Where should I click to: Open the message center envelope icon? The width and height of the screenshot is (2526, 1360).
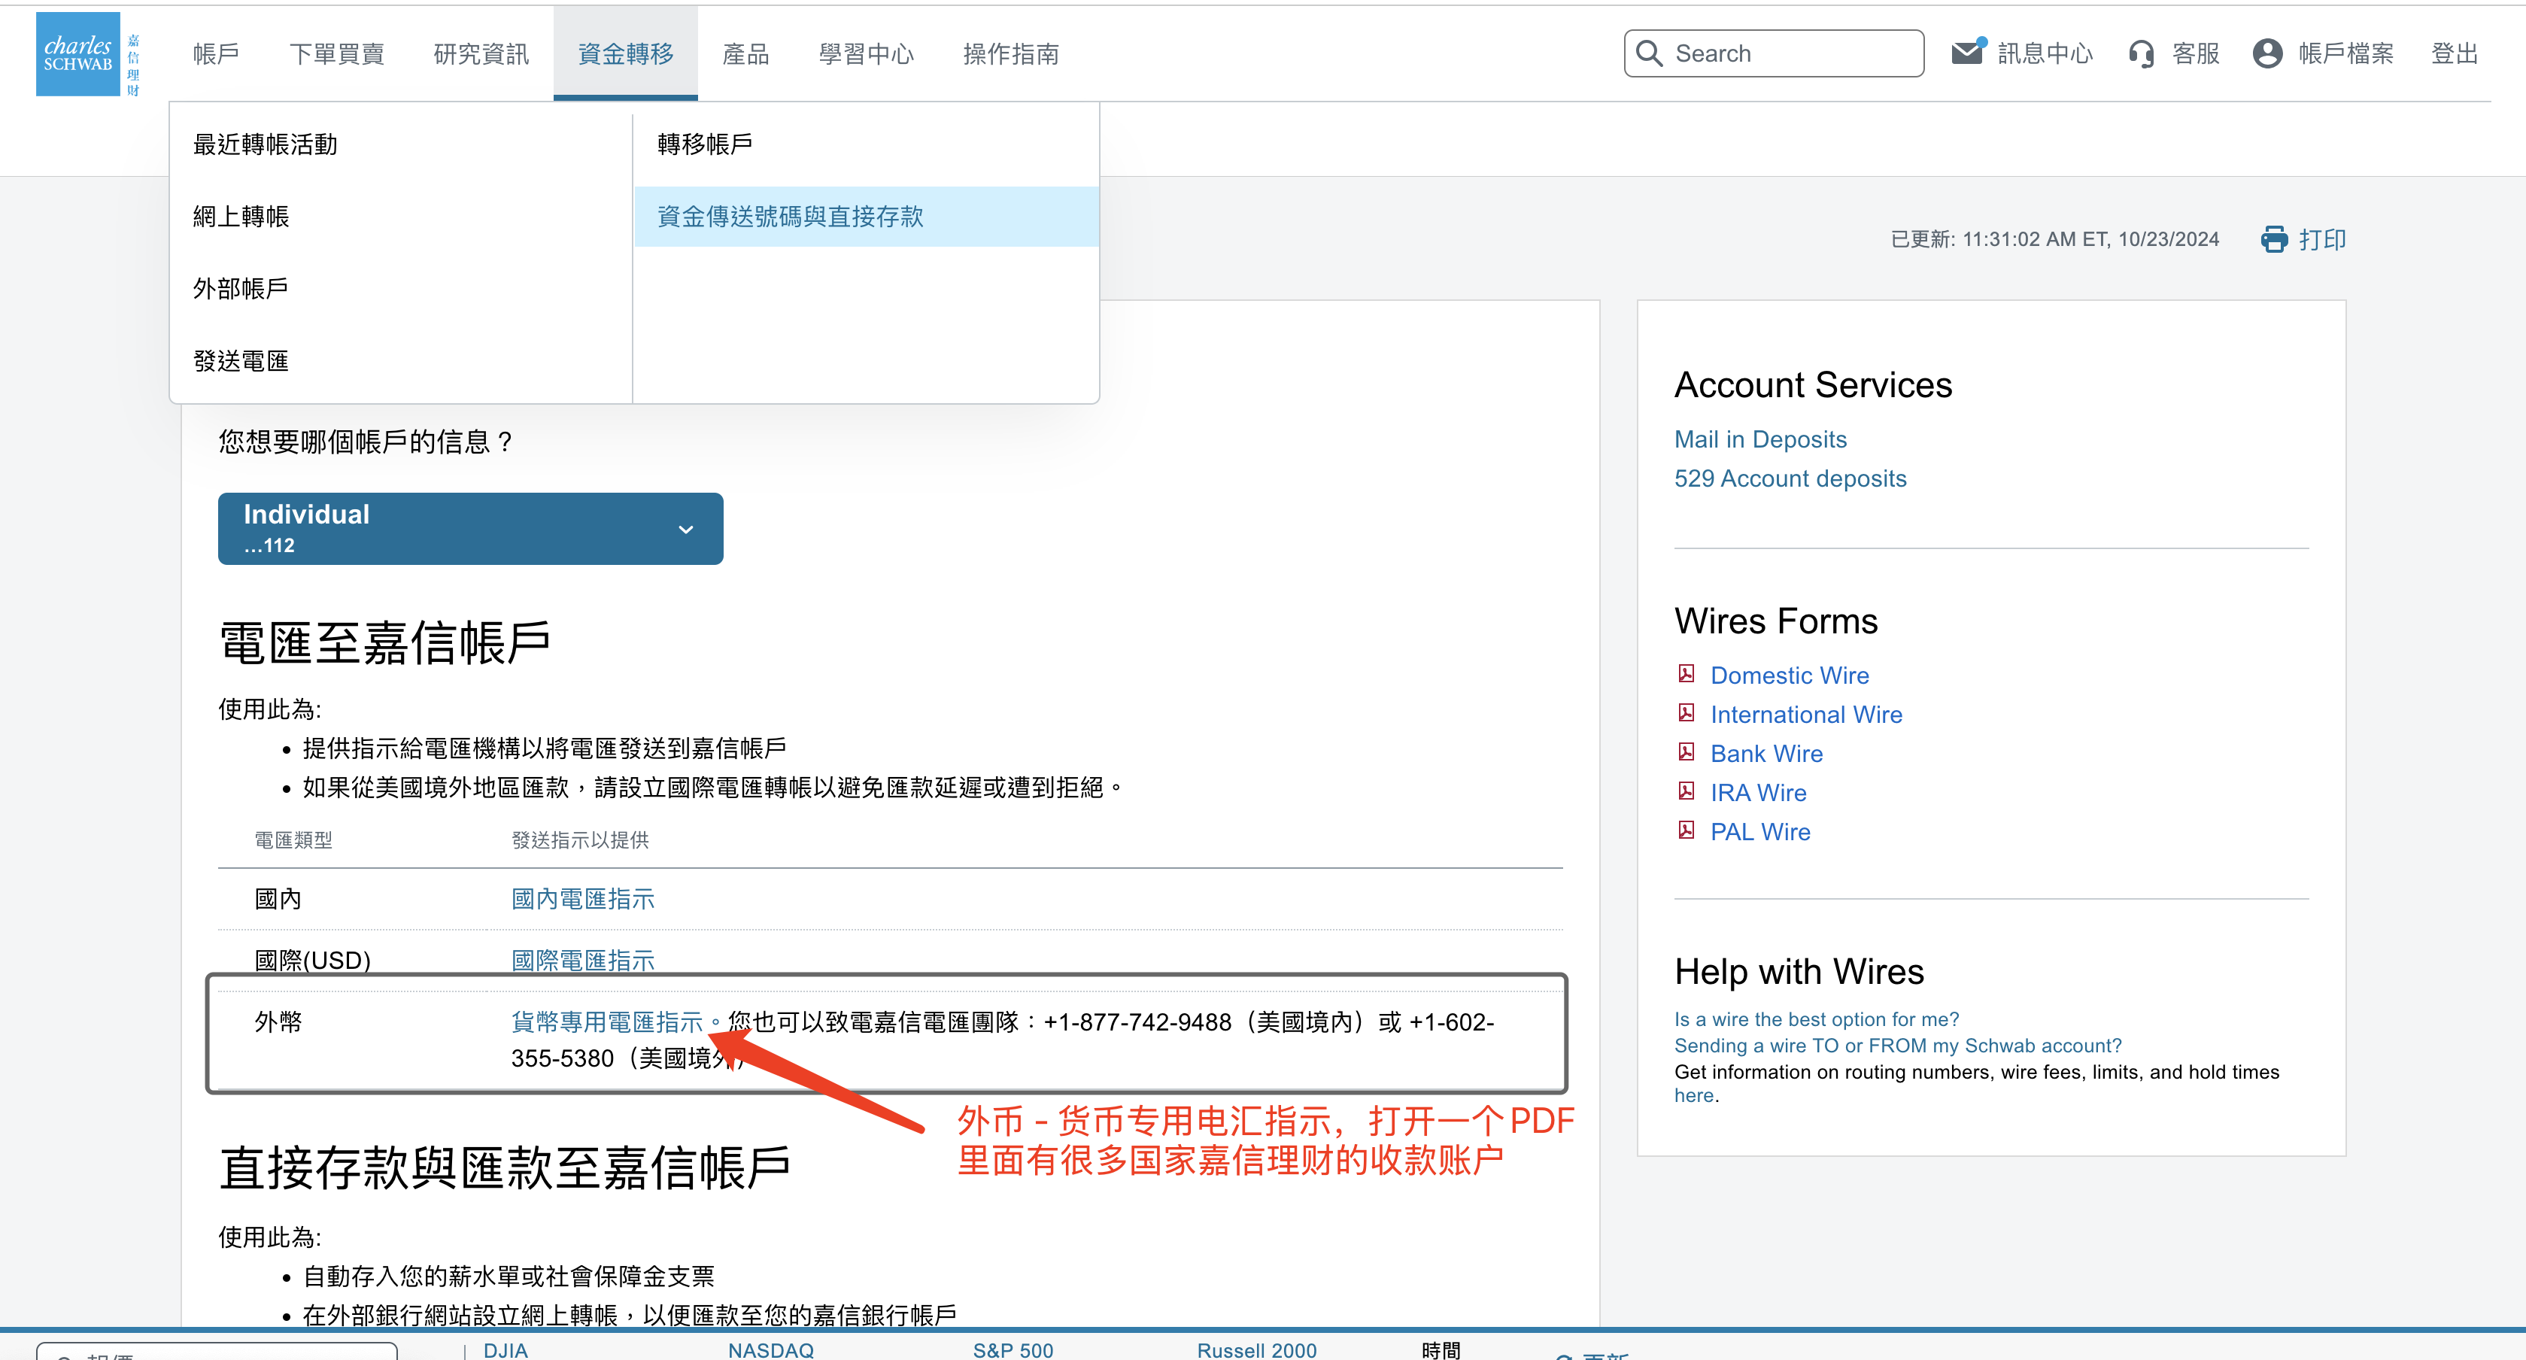1966,53
